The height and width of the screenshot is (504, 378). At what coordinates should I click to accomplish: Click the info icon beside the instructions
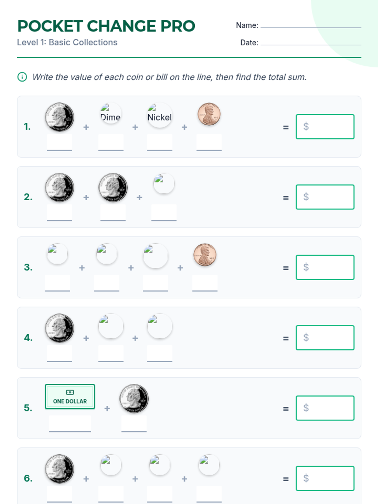tap(22, 77)
